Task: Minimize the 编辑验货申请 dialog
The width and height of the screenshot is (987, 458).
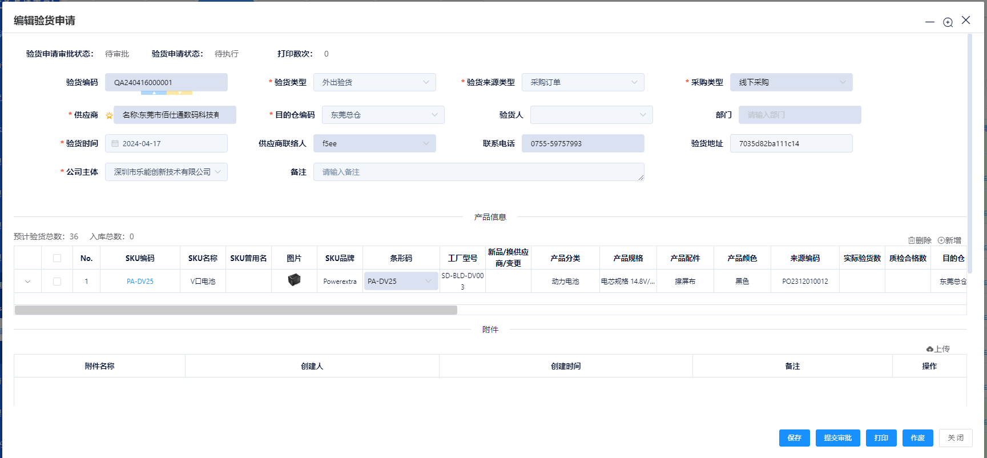Action: coord(930,22)
